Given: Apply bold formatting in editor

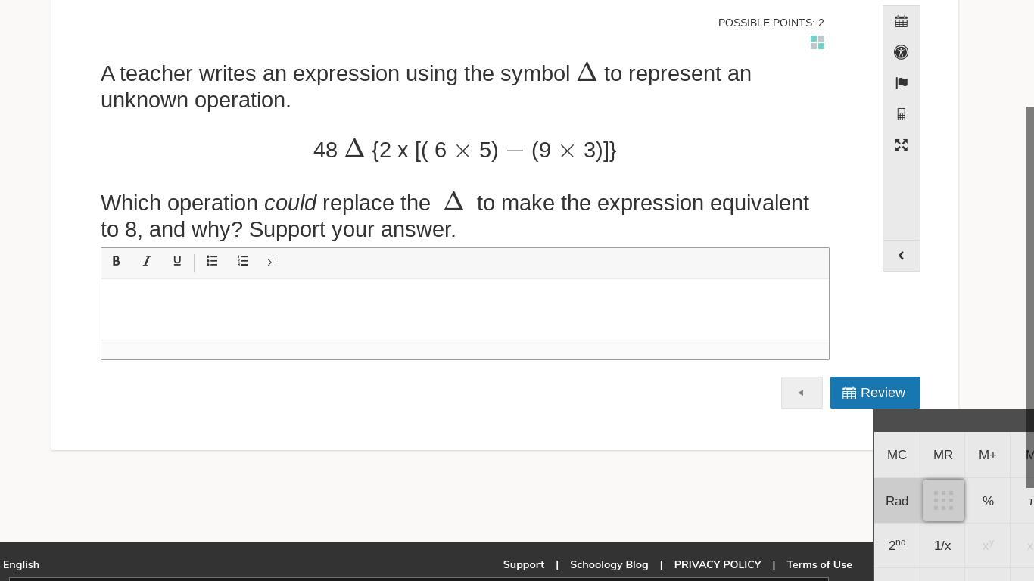Looking at the screenshot, I should click(116, 261).
